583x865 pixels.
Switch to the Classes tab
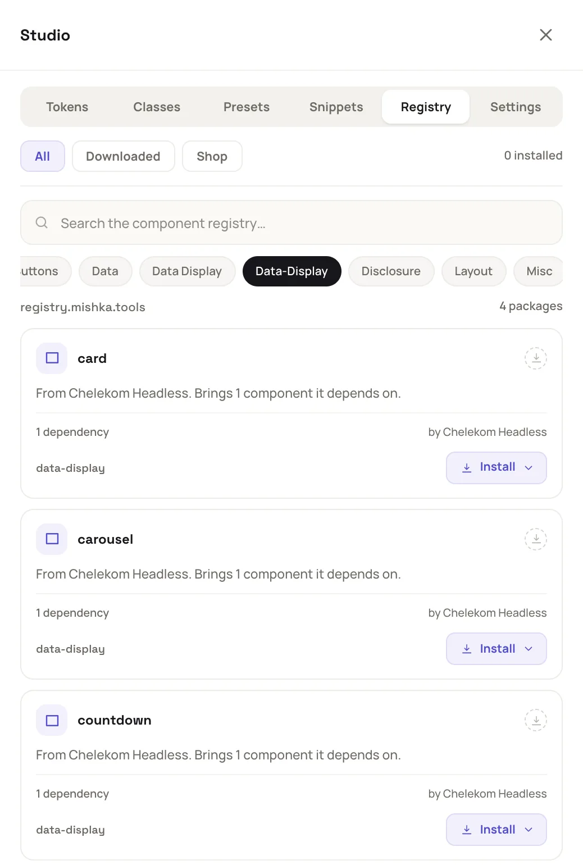tap(157, 107)
